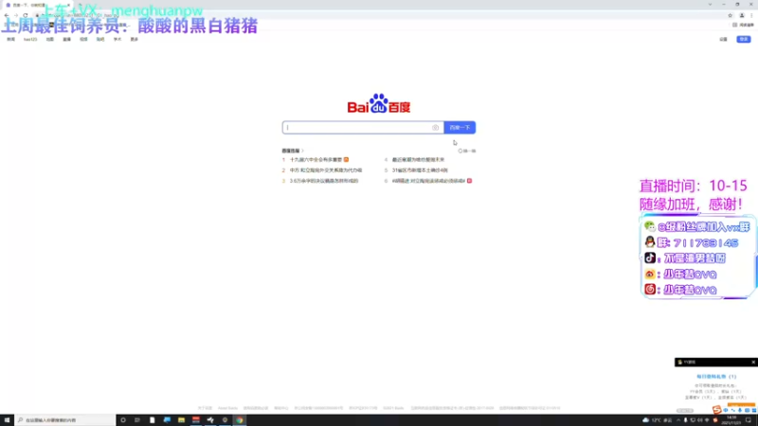Open the Windows Start menu
758x426 pixels.
[x=7, y=420]
